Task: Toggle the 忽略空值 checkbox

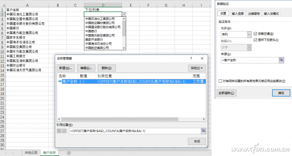Action: point(255,34)
